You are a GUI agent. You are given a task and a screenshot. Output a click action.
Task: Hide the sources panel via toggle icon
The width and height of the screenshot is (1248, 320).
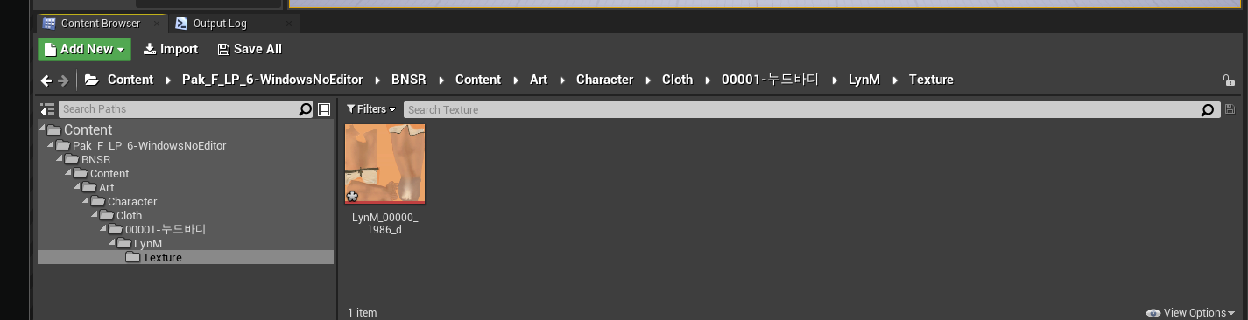pos(47,109)
